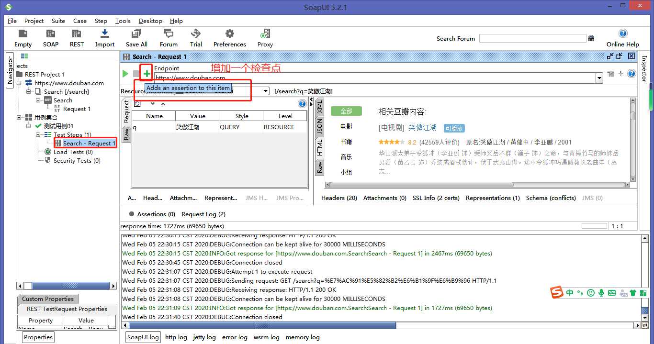654x344 pixels.
Task: Click the response vertical scrollbar
Action: point(633,139)
